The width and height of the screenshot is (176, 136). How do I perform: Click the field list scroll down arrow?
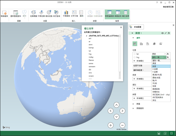120,78
